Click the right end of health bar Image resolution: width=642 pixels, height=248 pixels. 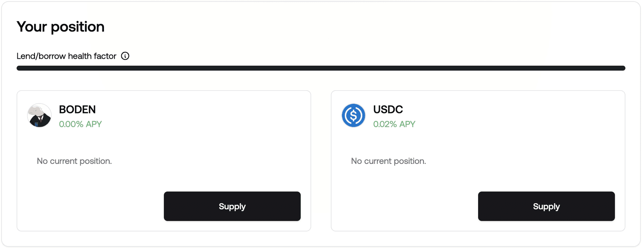(623, 68)
